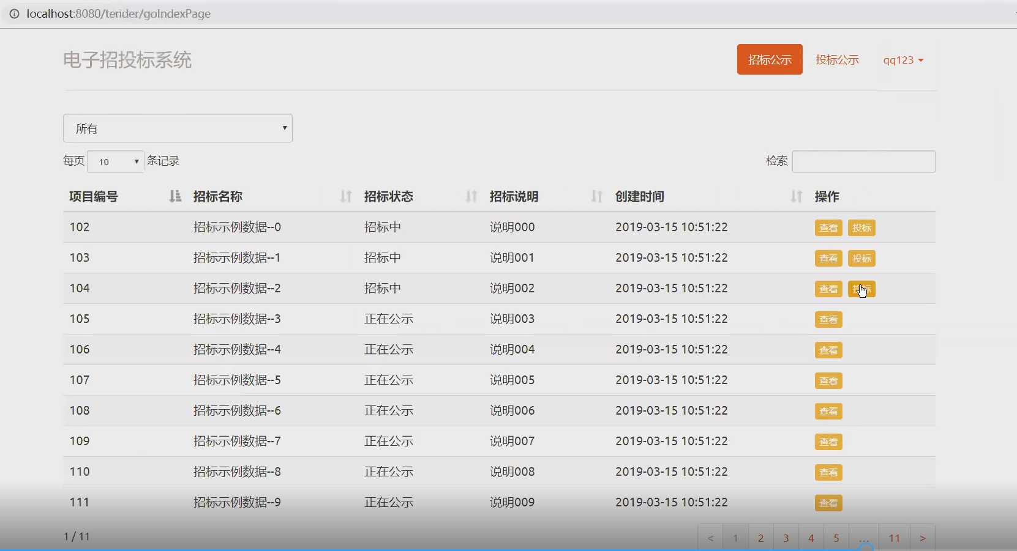The height and width of the screenshot is (551, 1017).
Task: Go to last page 11
Action: tap(894, 538)
